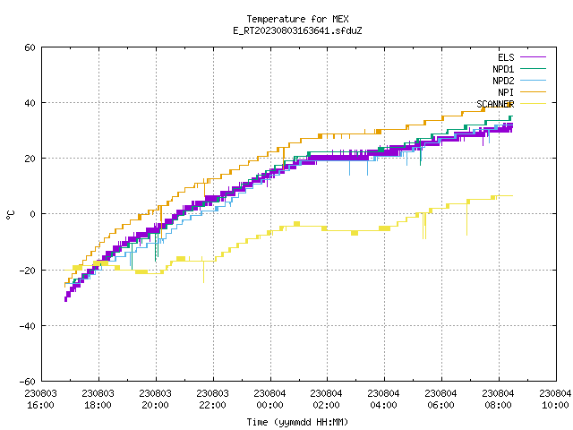Click the x-axis label 230804 08:00
The image size is (573, 430).
coord(499,400)
